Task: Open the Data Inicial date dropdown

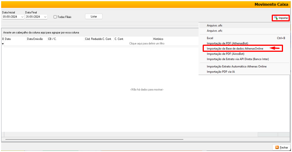Action: (x=22, y=17)
